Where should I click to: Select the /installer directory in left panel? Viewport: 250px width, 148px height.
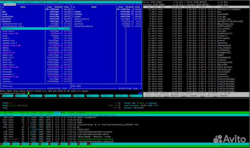click(8, 16)
